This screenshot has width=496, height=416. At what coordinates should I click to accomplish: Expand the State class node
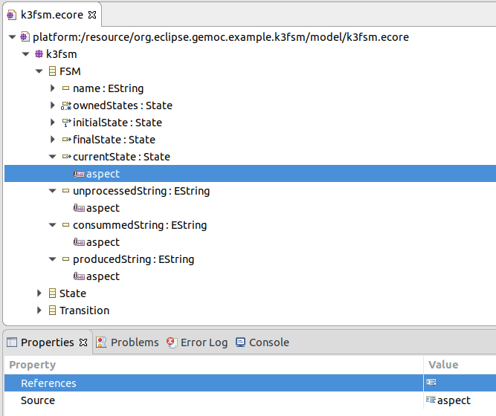point(39,293)
